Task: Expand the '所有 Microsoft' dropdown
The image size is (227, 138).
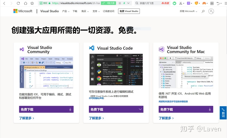Action: tap(188, 11)
